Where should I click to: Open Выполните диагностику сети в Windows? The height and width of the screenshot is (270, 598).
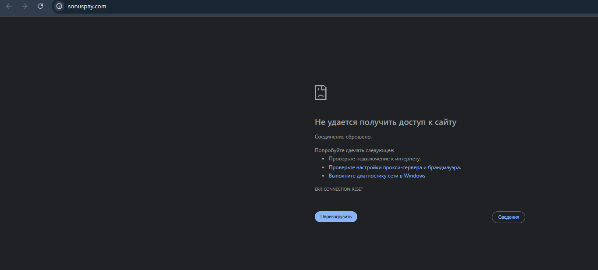[x=377, y=175]
